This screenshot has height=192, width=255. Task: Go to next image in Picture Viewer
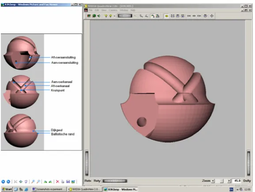coord(8,181)
